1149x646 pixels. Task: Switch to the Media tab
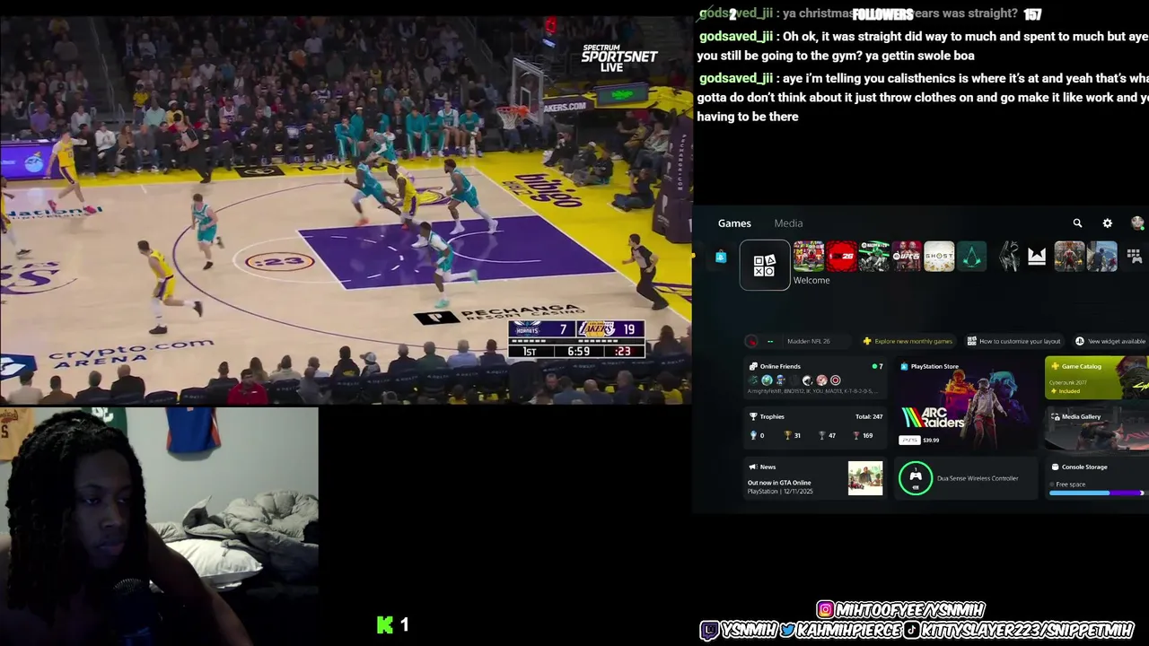pos(788,223)
